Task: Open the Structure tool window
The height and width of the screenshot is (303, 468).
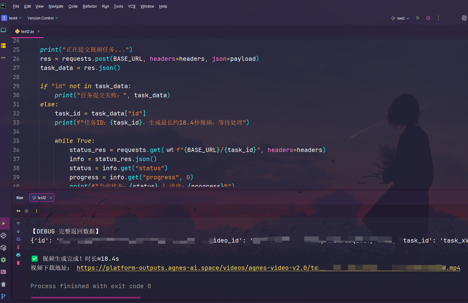Action: pos(4,46)
